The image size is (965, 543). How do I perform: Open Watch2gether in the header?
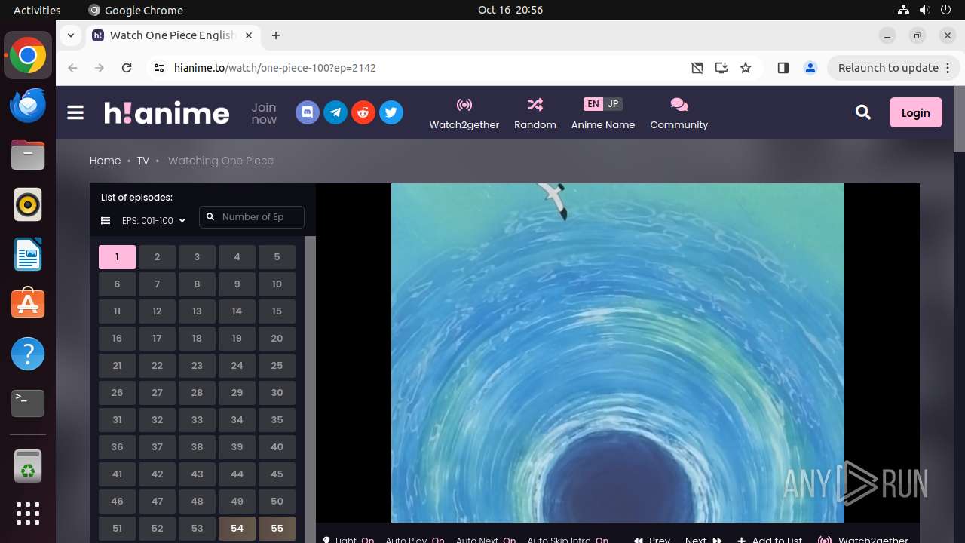tap(464, 113)
